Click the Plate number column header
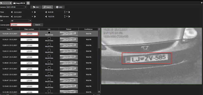203x95 pixels. point(29,29)
